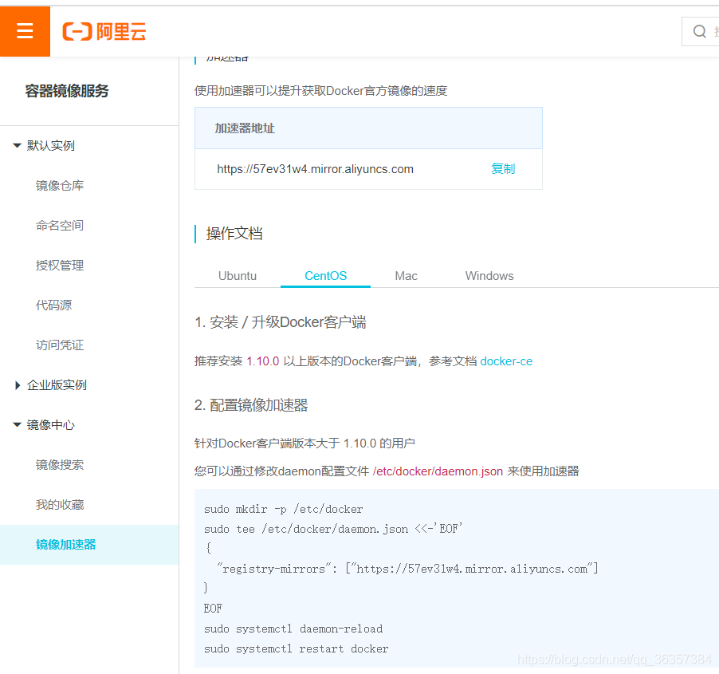Open the docker-ce documentation link

(x=506, y=361)
